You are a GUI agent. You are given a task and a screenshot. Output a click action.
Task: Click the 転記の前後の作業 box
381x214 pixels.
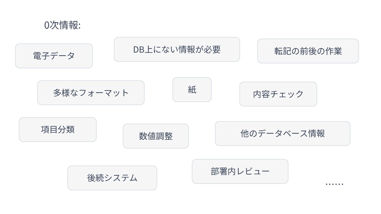[x=308, y=51]
